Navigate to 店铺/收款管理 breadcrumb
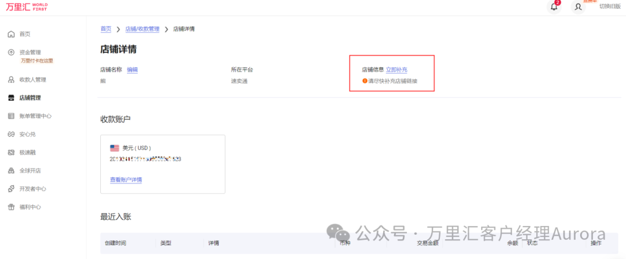The height and width of the screenshot is (259, 626). coord(142,29)
